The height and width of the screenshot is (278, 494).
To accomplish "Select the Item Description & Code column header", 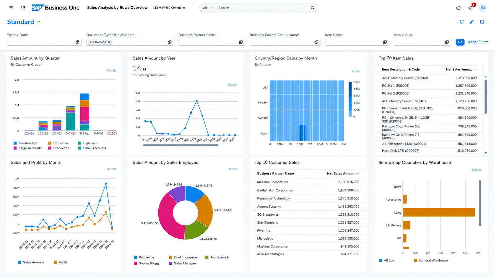I will click(409, 70).
